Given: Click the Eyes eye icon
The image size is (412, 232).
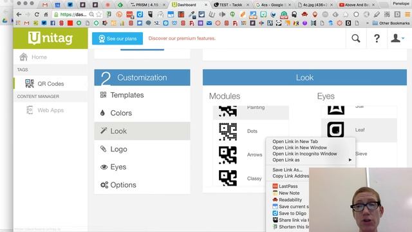Looking at the screenshot, I should (104, 167).
